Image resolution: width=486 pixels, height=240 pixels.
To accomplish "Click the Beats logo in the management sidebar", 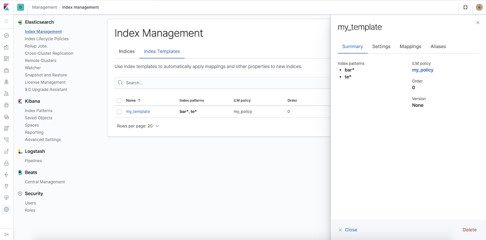I will (x=20, y=172).
